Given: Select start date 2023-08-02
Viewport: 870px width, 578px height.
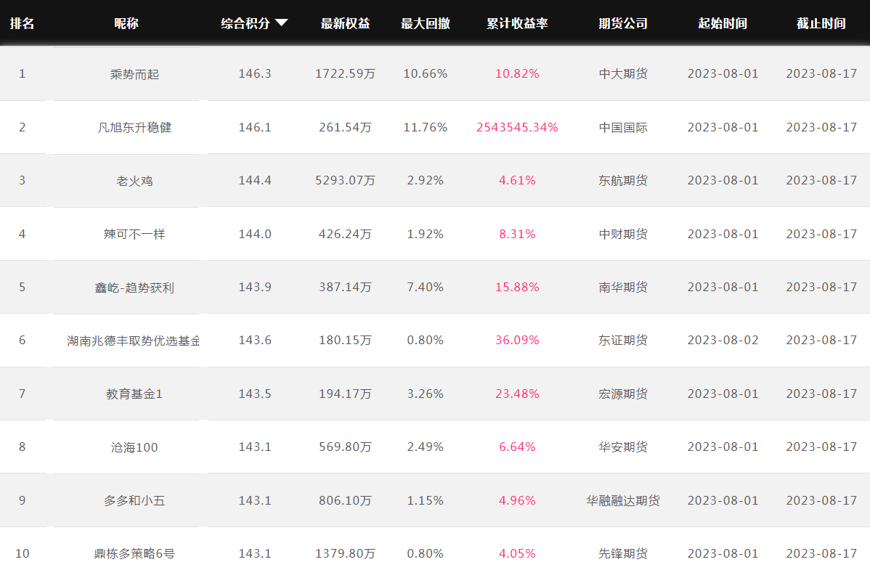Looking at the screenshot, I should 723,340.
